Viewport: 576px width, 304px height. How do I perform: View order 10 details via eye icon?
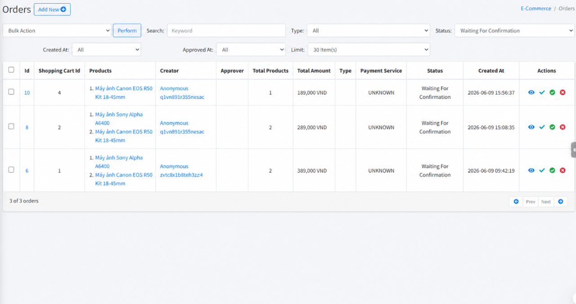(531, 93)
